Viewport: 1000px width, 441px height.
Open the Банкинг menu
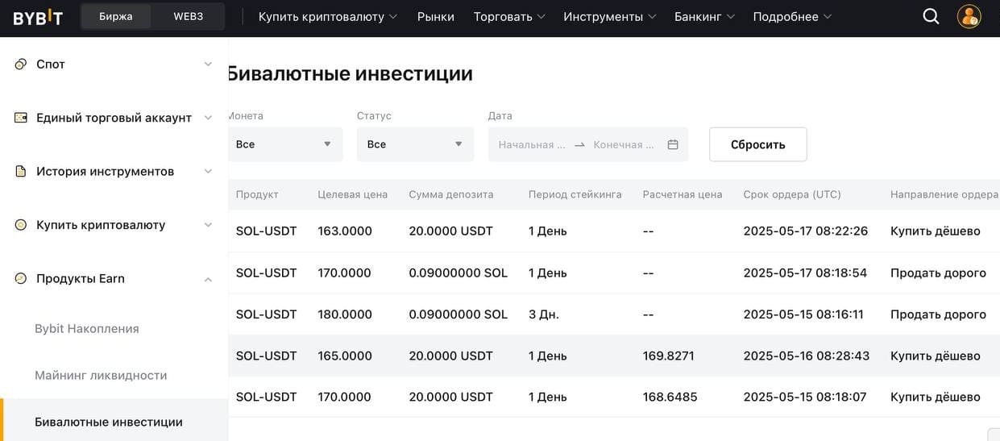click(x=704, y=16)
